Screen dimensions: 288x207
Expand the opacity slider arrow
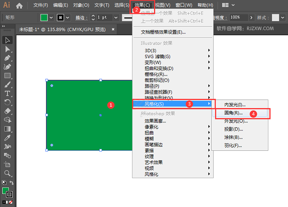(251, 18)
